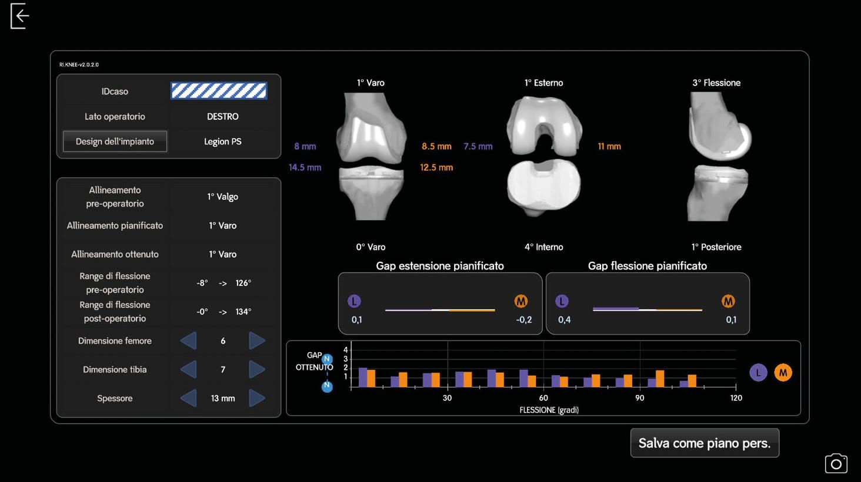Click the IDcaso striped field
Viewport: 861px width, 482px height.
coord(219,91)
